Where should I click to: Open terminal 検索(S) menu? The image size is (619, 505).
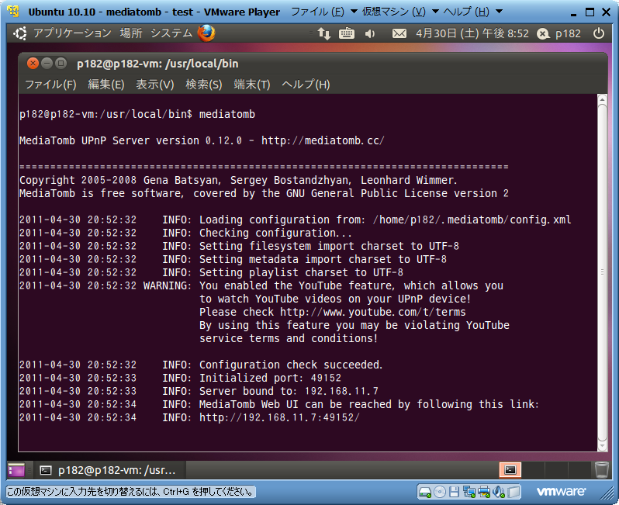coord(204,85)
